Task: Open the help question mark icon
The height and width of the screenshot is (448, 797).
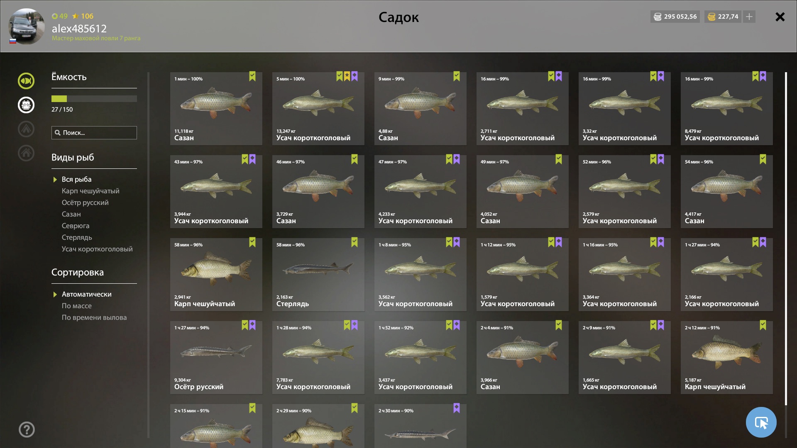Action: (x=27, y=430)
